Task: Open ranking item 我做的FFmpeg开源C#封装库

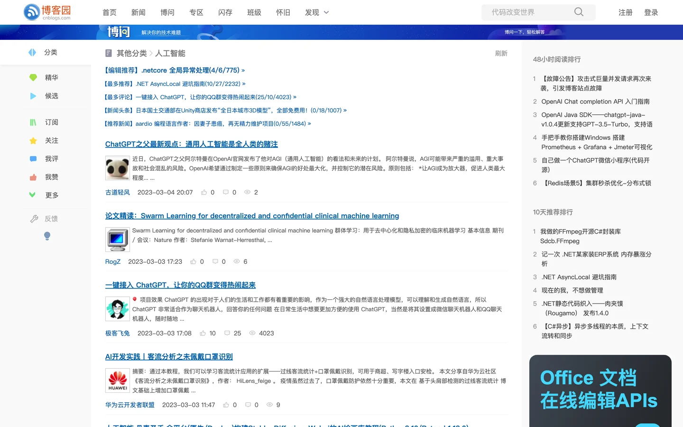Action: point(581,236)
